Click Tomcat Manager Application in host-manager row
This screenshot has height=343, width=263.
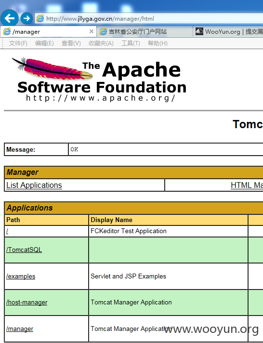(168, 303)
